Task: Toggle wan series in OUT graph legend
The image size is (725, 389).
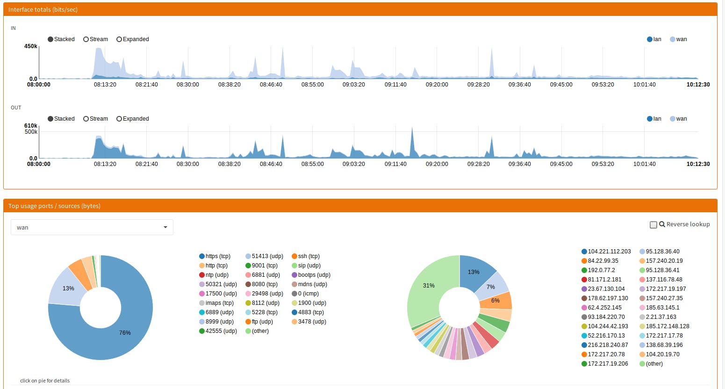Action: [x=672, y=119]
